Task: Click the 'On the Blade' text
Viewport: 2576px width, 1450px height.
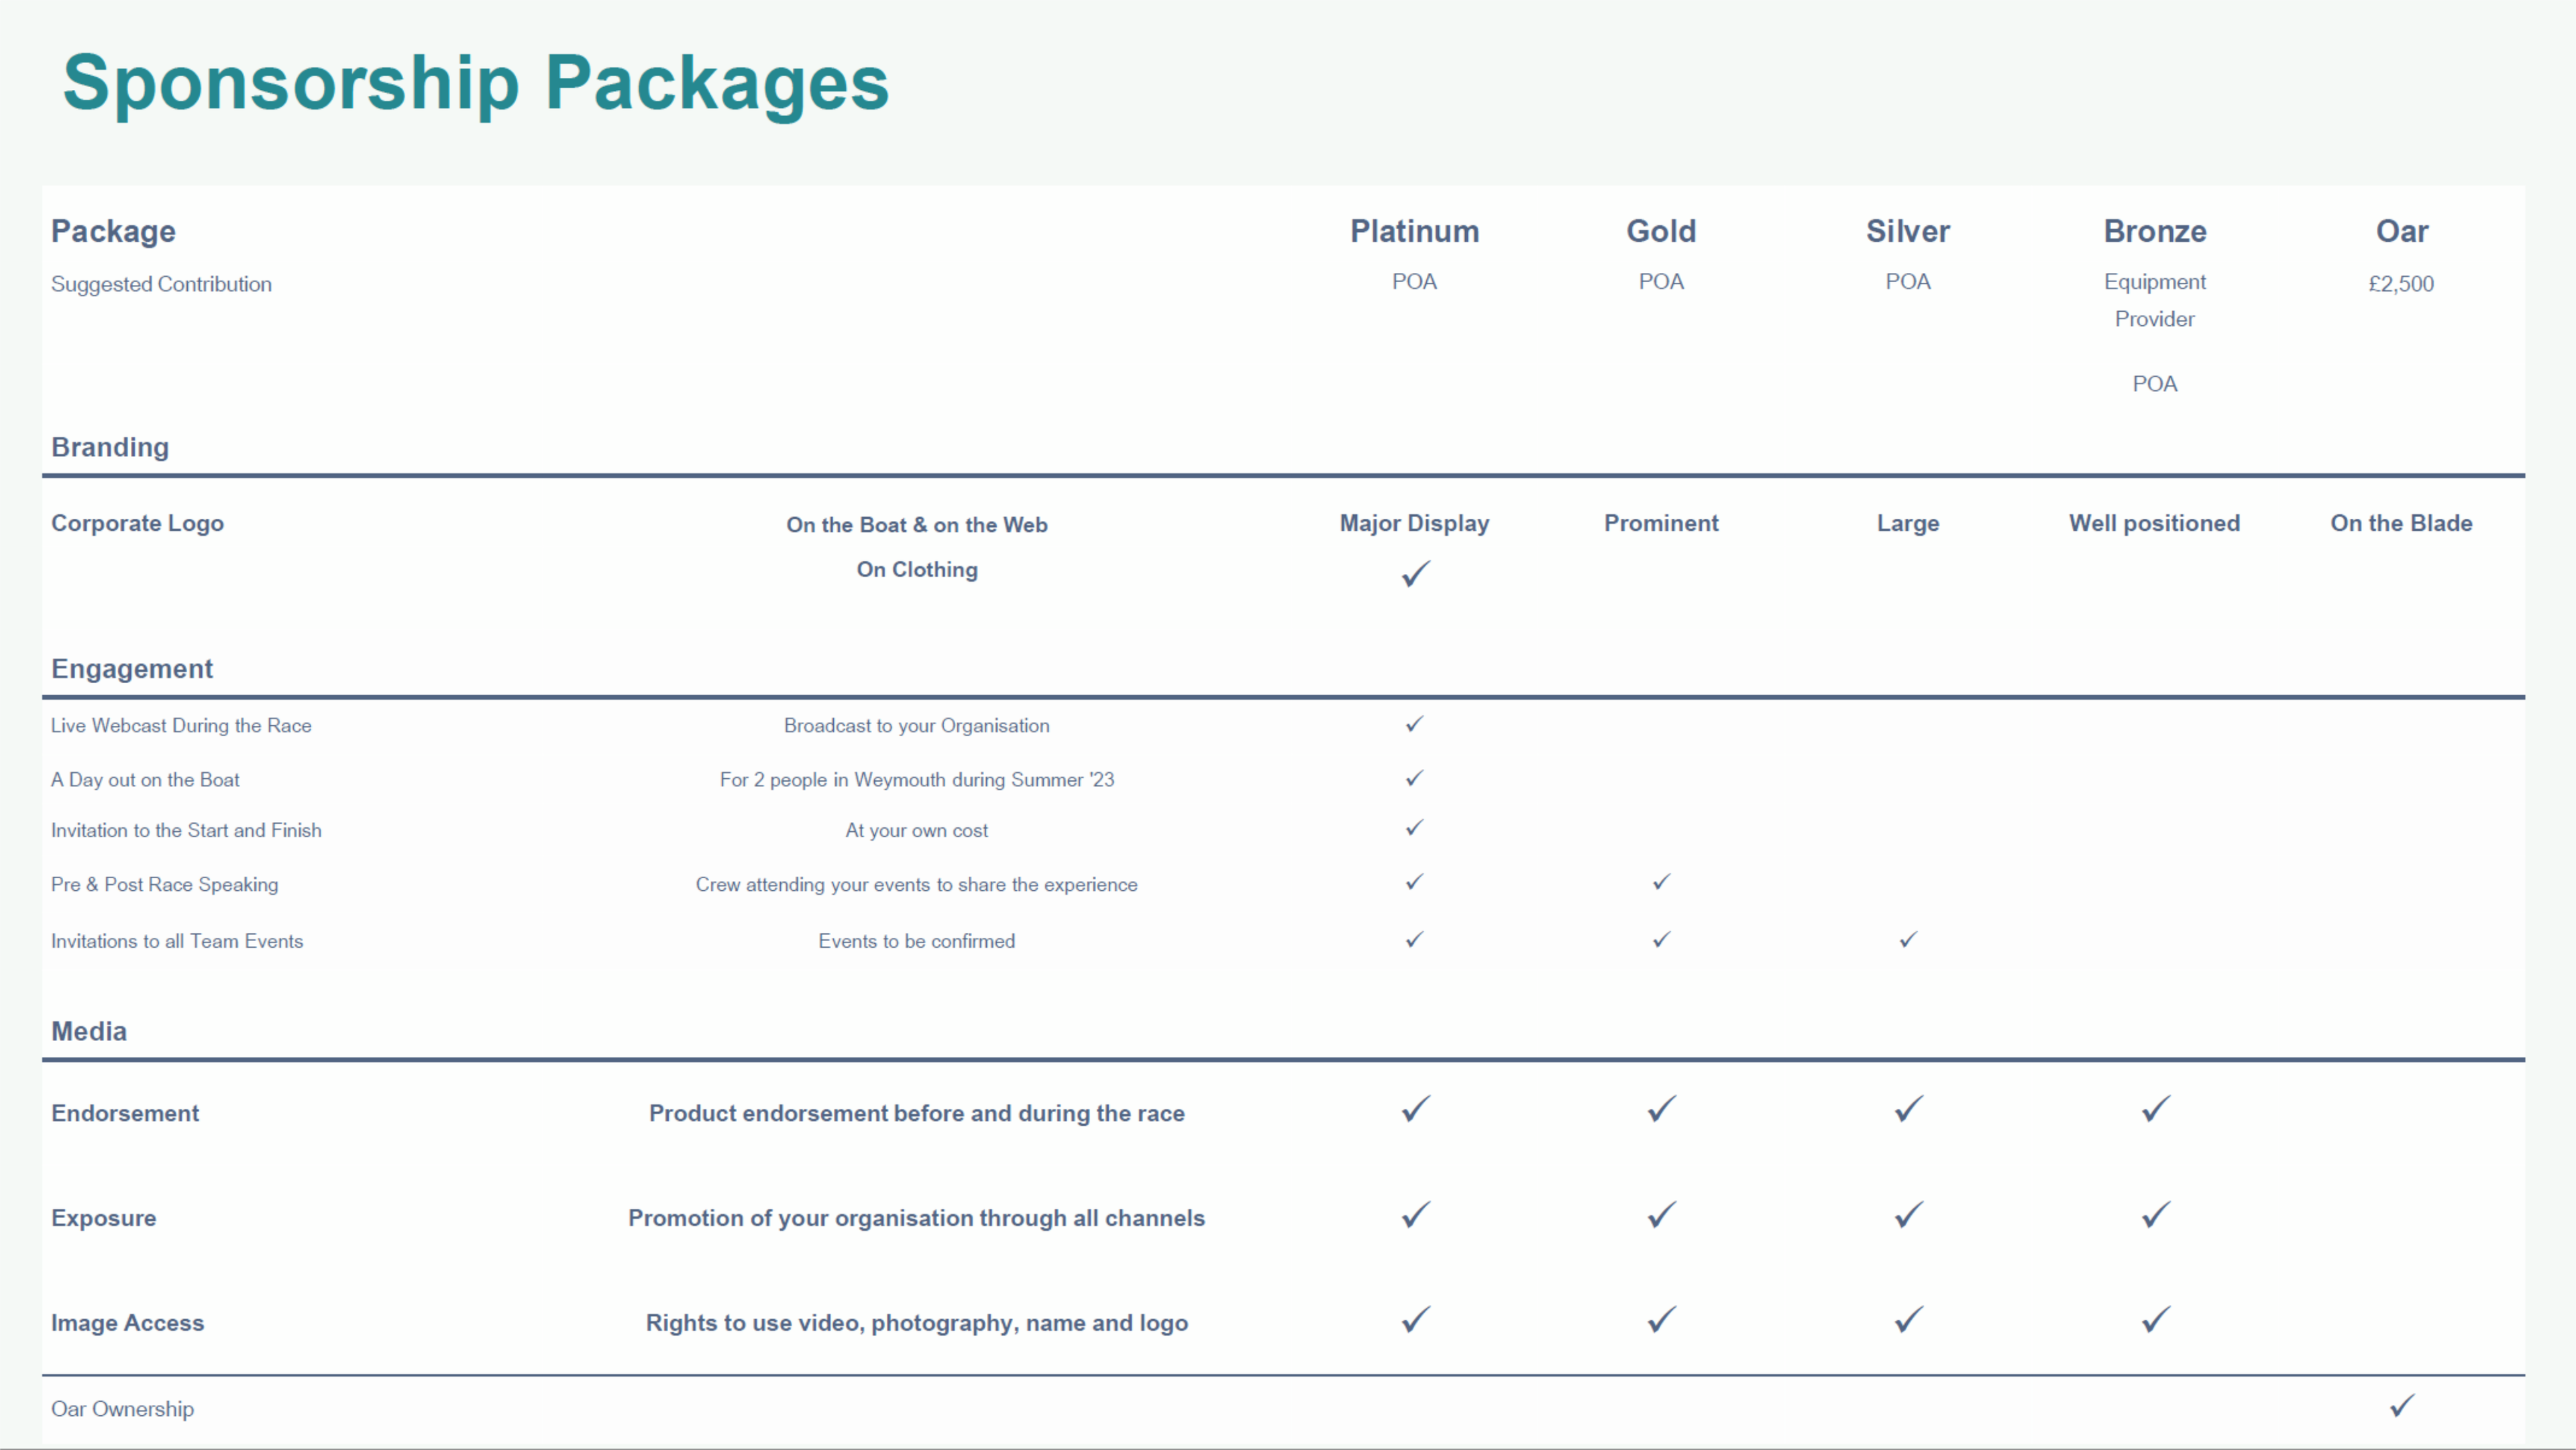Action: click(x=2401, y=524)
